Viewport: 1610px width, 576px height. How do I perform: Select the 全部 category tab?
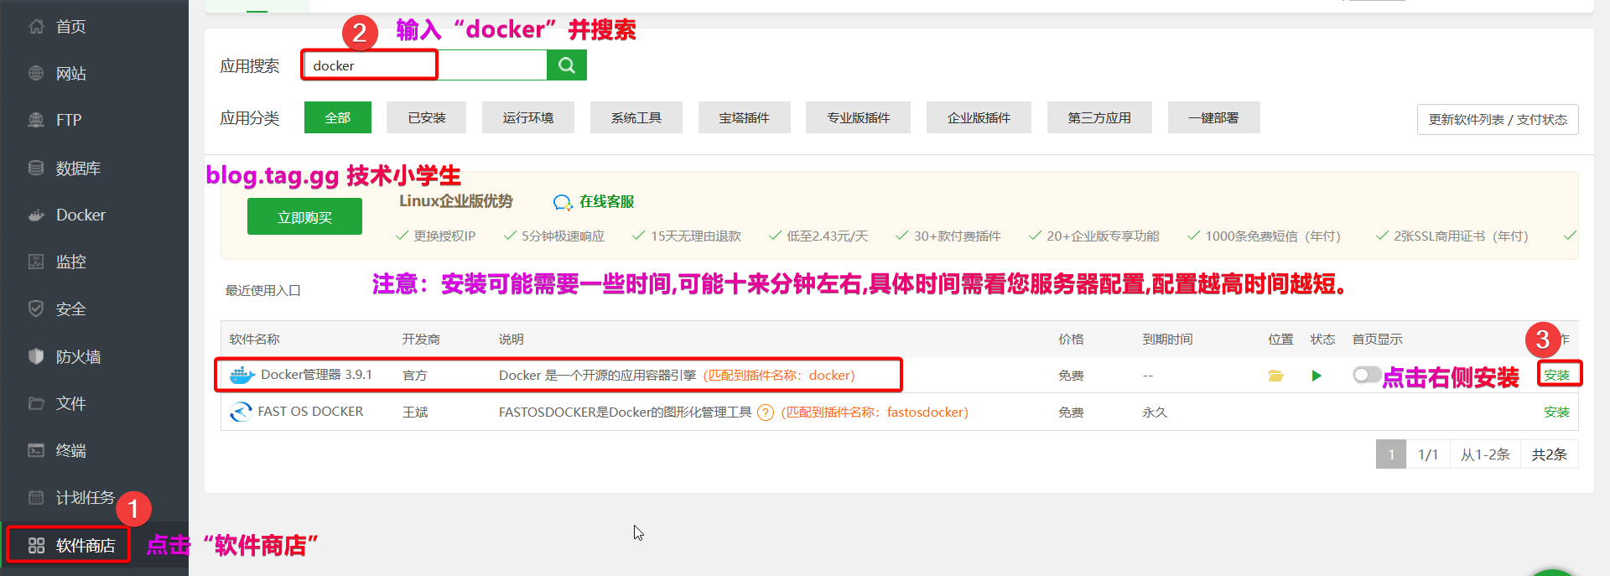point(337,118)
